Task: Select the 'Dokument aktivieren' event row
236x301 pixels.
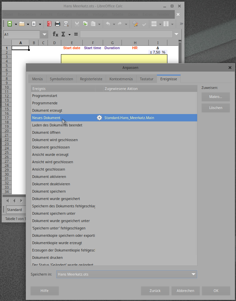Action: pyautogui.click(x=114, y=177)
